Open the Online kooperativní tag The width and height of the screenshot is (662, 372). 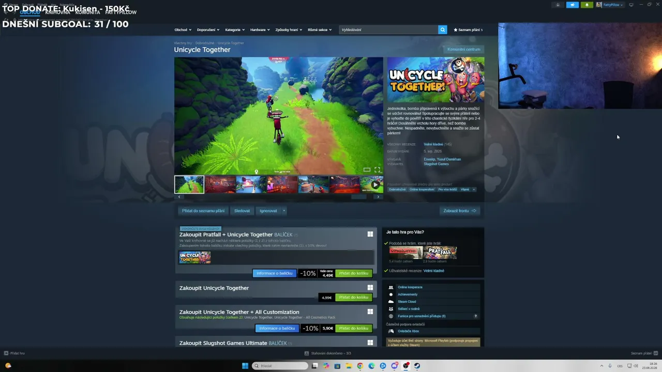pyautogui.click(x=422, y=190)
